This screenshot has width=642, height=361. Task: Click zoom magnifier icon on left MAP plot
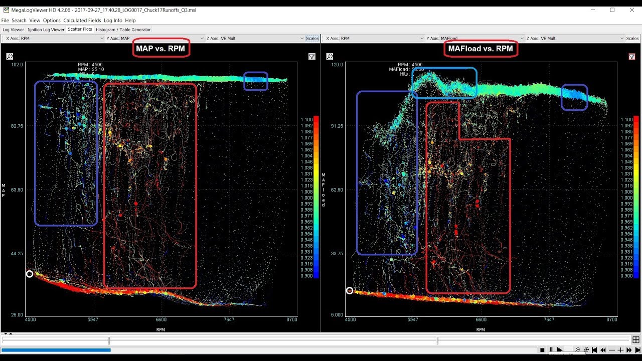[10, 57]
